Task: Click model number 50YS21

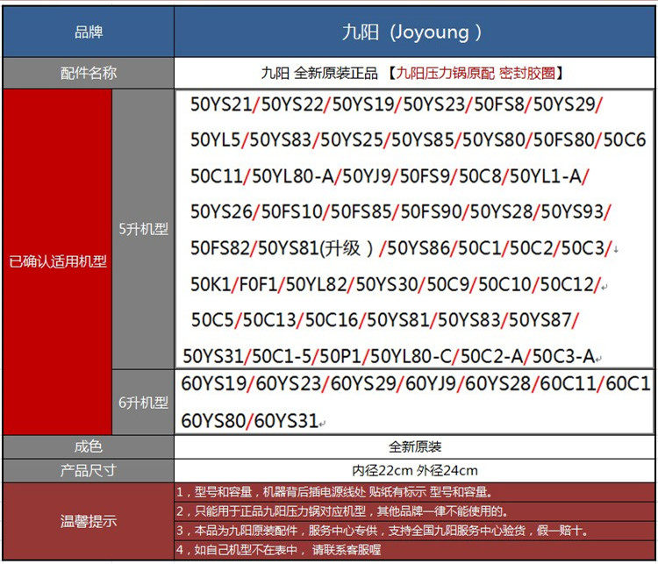Action: 221,104
